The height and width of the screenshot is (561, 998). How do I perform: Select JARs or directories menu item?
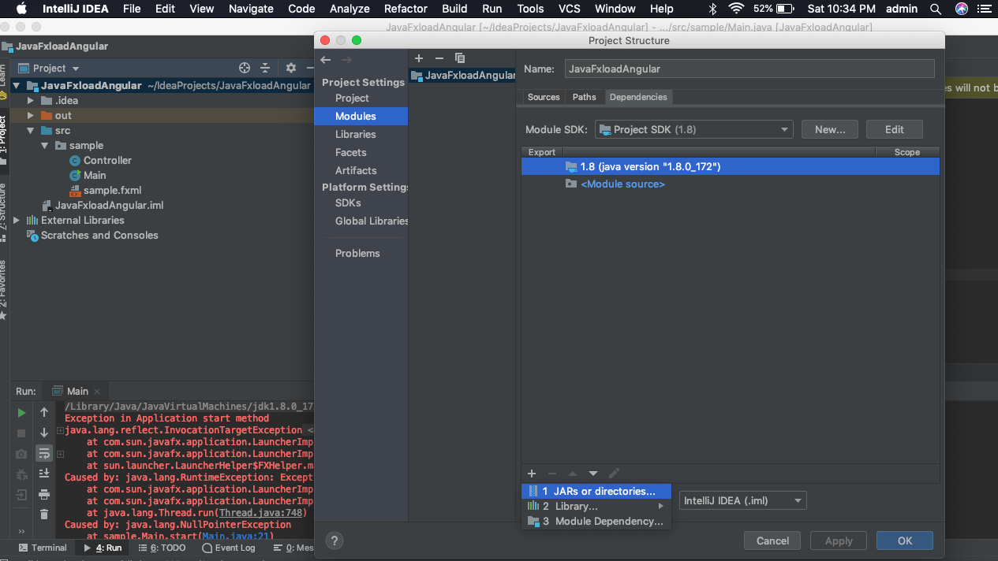[x=596, y=491]
